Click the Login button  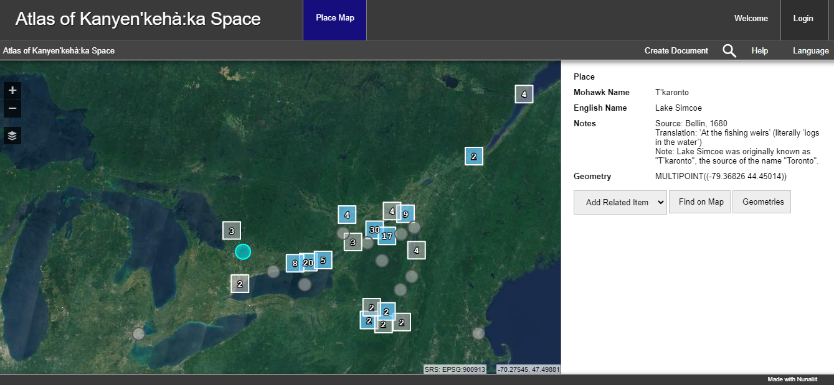coord(803,19)
